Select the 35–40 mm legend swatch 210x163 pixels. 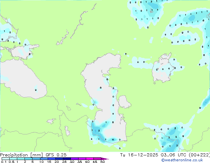82,159
